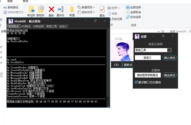
Task: Click Edit (编辑) in the ribbon
Action: (x=112, y=13)
